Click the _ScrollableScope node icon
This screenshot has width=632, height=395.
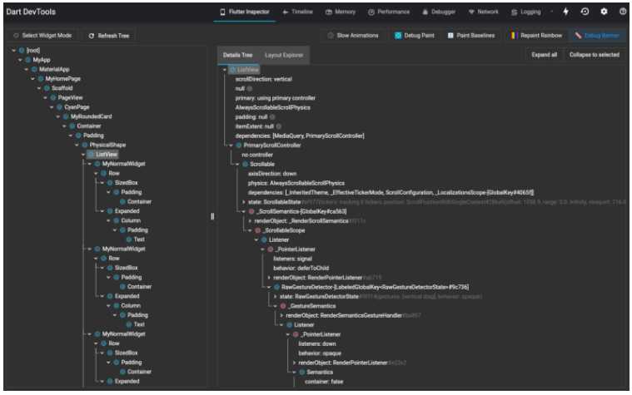[x=258, y=230]
